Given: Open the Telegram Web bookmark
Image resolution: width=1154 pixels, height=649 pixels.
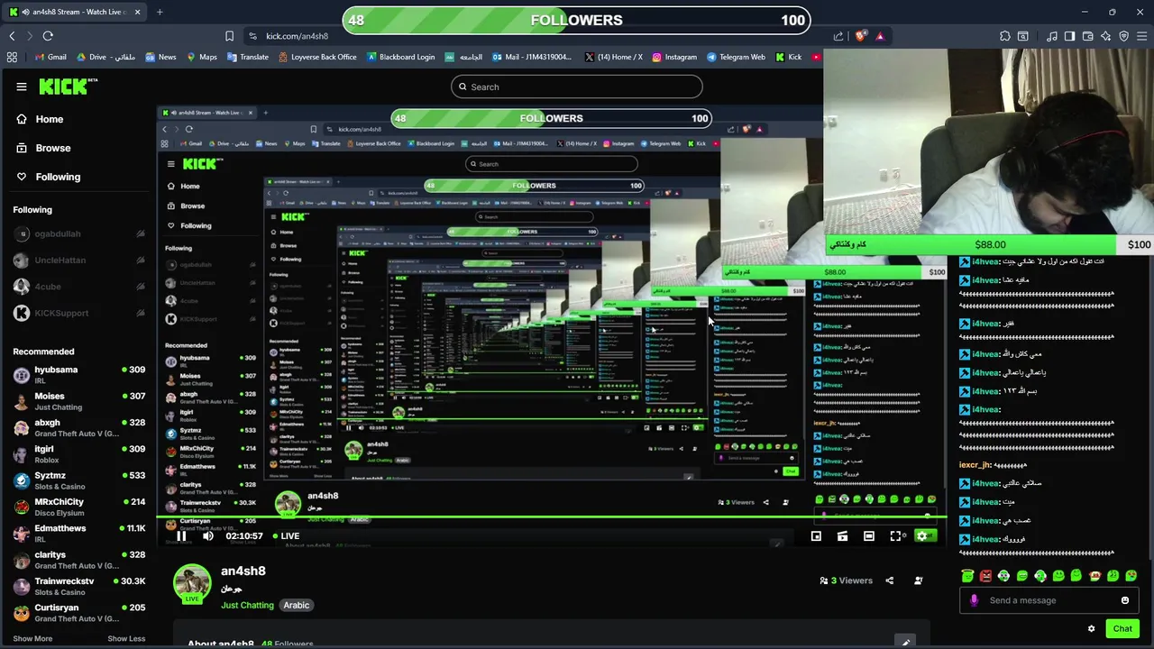Looking at the screenshot, I should tap(736, 57).
